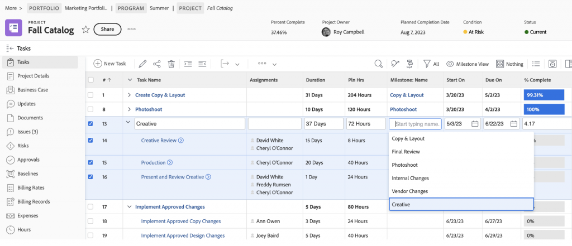
Task: Select Vendor Changes from milestone list
Action: point(410,191)
